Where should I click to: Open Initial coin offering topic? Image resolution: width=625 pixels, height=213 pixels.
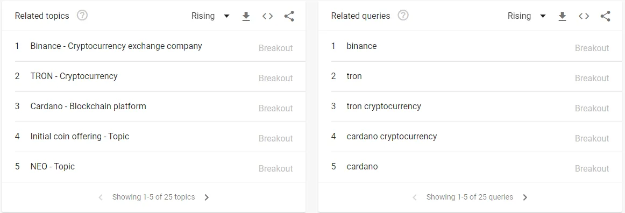point(80,137)
